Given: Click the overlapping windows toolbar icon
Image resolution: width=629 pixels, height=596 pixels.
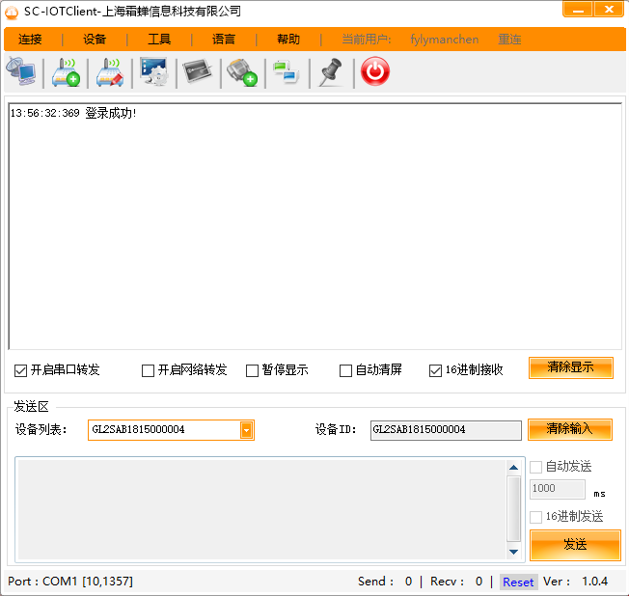Looking at the screenshot, I should coord(287,72).
